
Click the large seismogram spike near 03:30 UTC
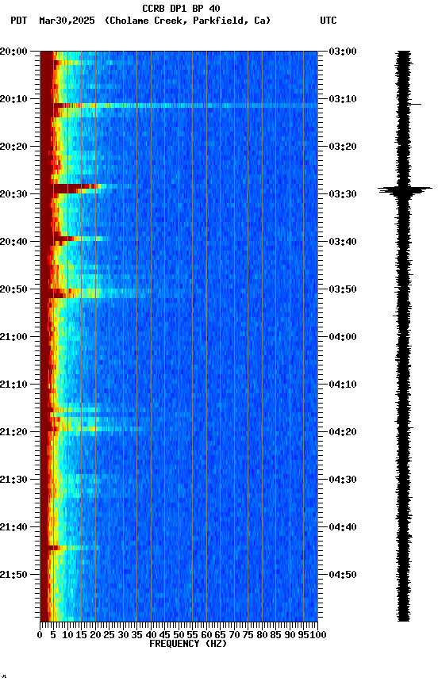click(405, 189)
